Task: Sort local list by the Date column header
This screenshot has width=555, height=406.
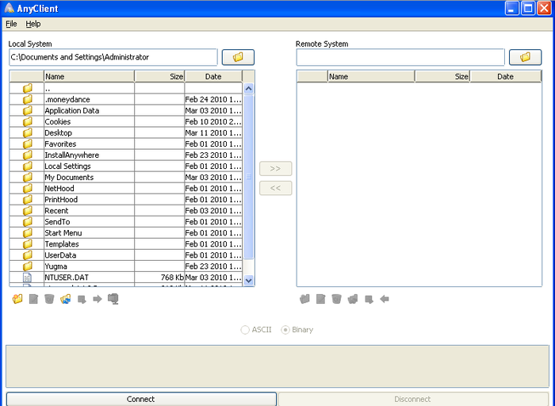Action: (x=213, y=76)
